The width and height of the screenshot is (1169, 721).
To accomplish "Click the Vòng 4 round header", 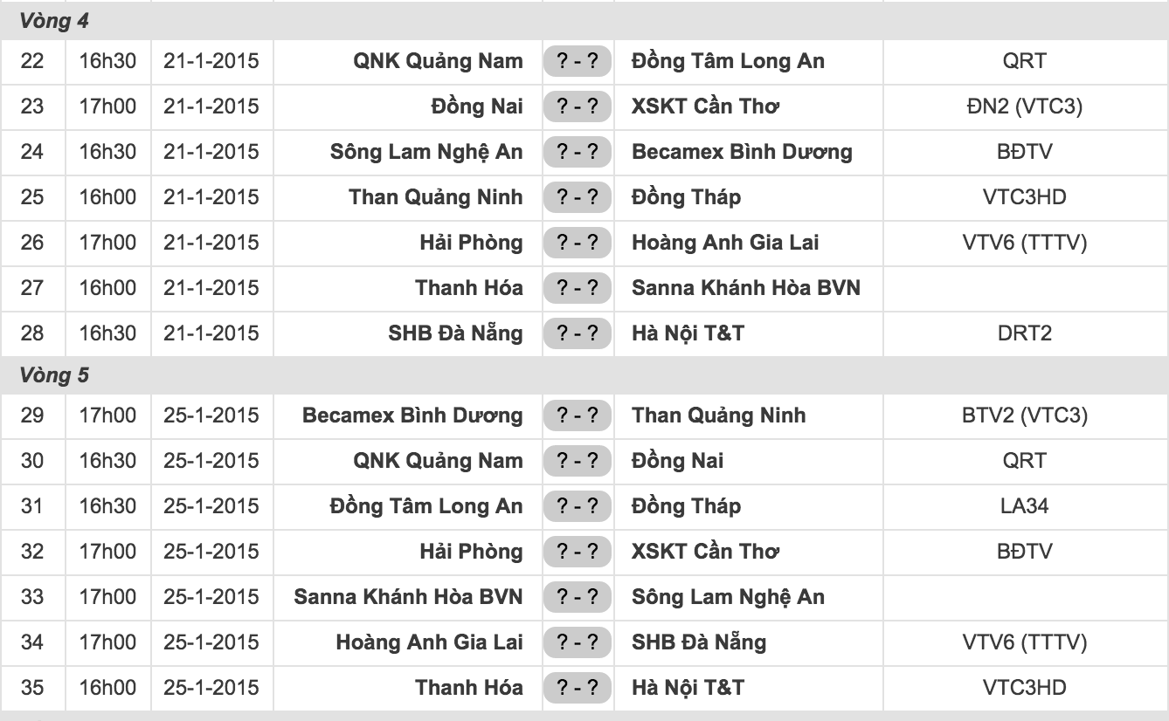I will [54, 22].
